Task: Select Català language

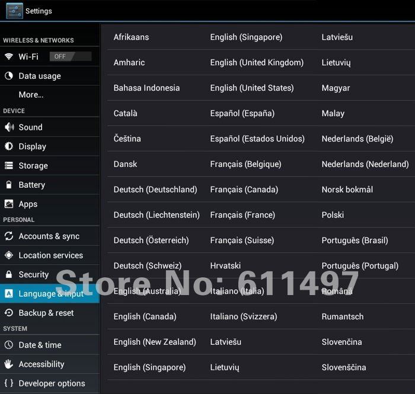Action: tap(126, 113)
